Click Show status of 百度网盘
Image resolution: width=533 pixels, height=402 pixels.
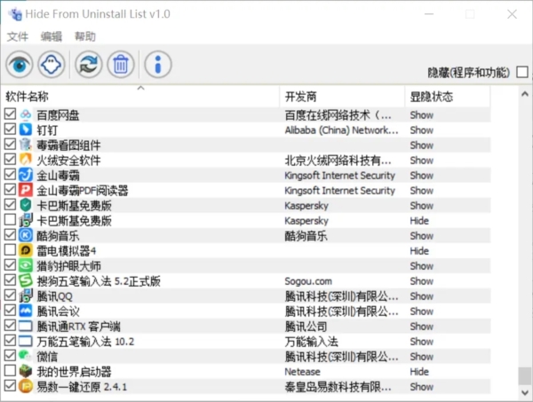click(x=421, y=114)
